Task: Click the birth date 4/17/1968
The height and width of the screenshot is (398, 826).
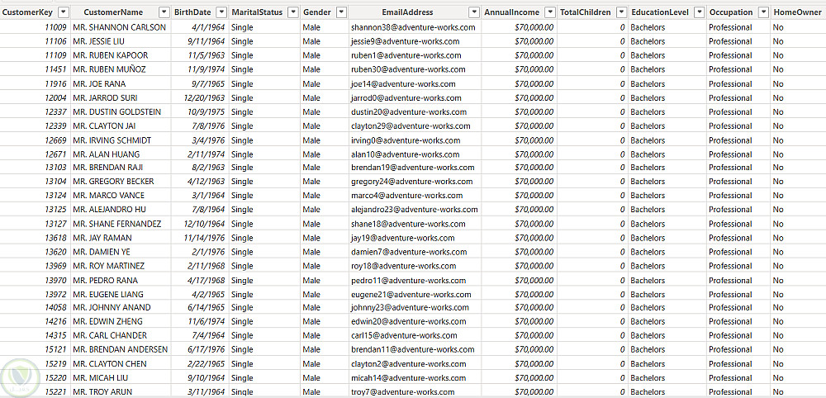Action: click(x=206, y=280)
